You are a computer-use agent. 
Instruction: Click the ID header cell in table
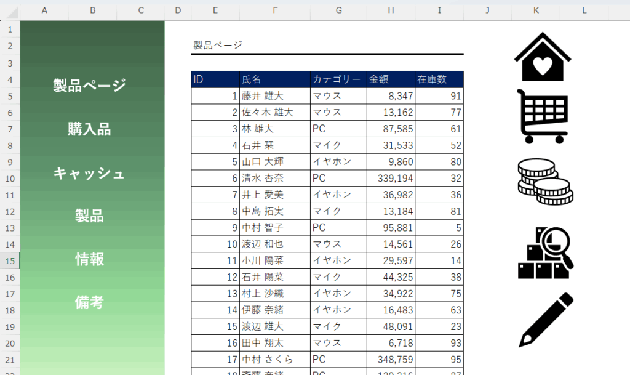click(215, 79)
